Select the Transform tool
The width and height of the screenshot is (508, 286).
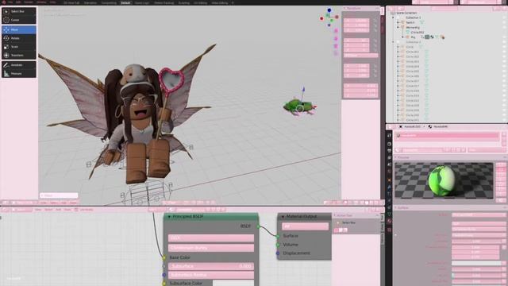point(19,55)
